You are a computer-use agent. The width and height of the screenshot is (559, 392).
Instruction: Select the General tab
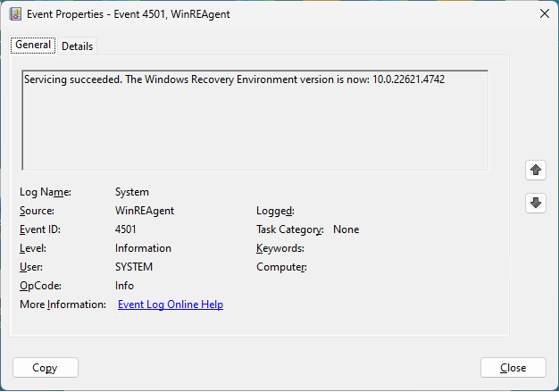pos(33,46)
